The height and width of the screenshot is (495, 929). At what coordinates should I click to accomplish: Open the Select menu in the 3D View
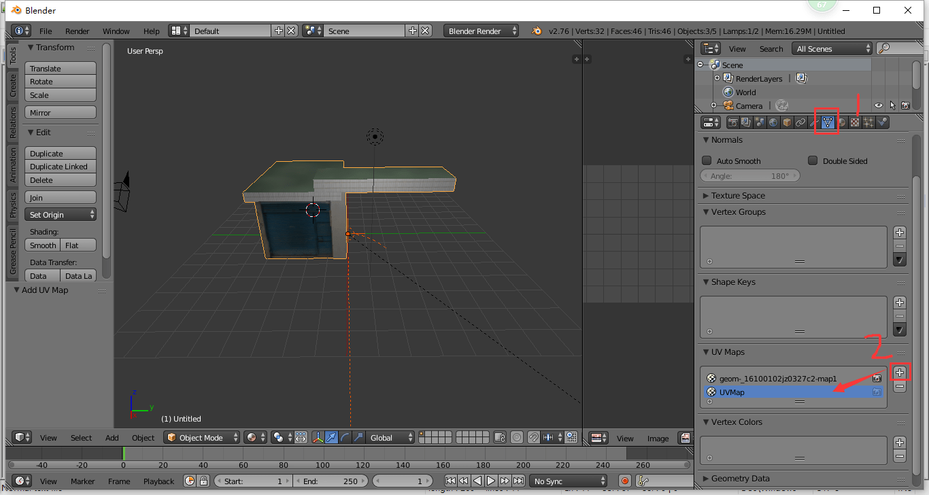81,437
